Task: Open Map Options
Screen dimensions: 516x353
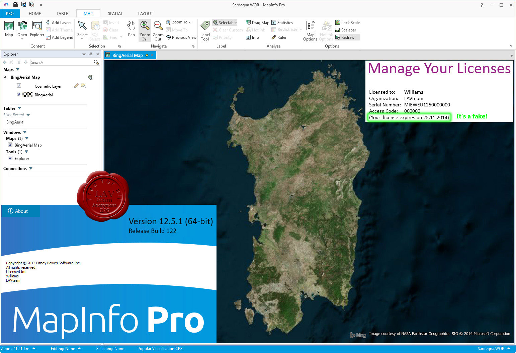Action: pyautogui.click(x=310, y=30)
